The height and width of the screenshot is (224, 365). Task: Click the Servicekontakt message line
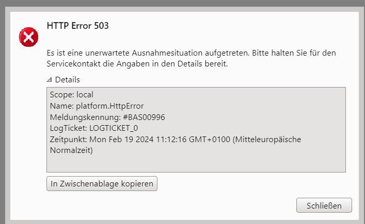137,64
